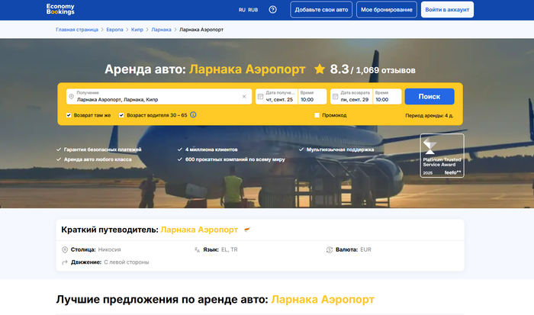The height and width of the screenshot is (315, 534).
Task: Clear the pickup location with X icon
Action: tap(244, 97)
